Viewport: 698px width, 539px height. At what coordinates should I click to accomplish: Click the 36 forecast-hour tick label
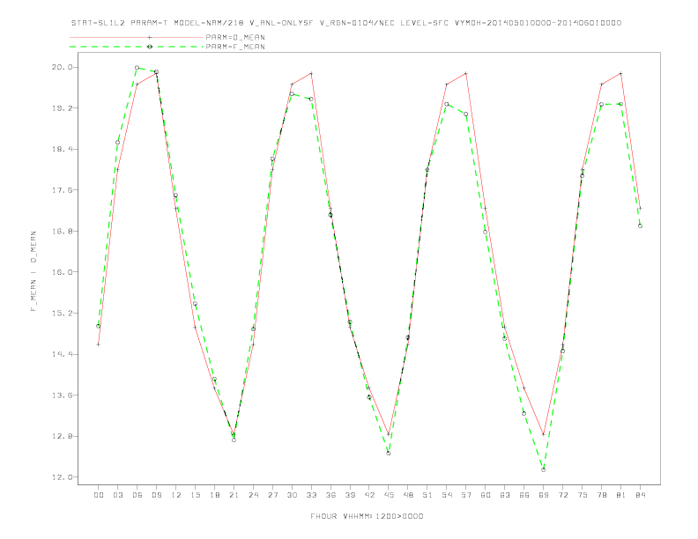click(x=330, y=495)
